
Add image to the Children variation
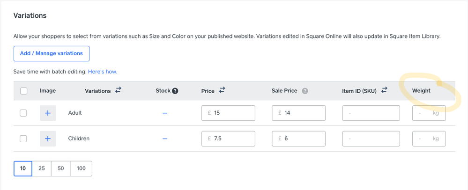coord(48,139)
